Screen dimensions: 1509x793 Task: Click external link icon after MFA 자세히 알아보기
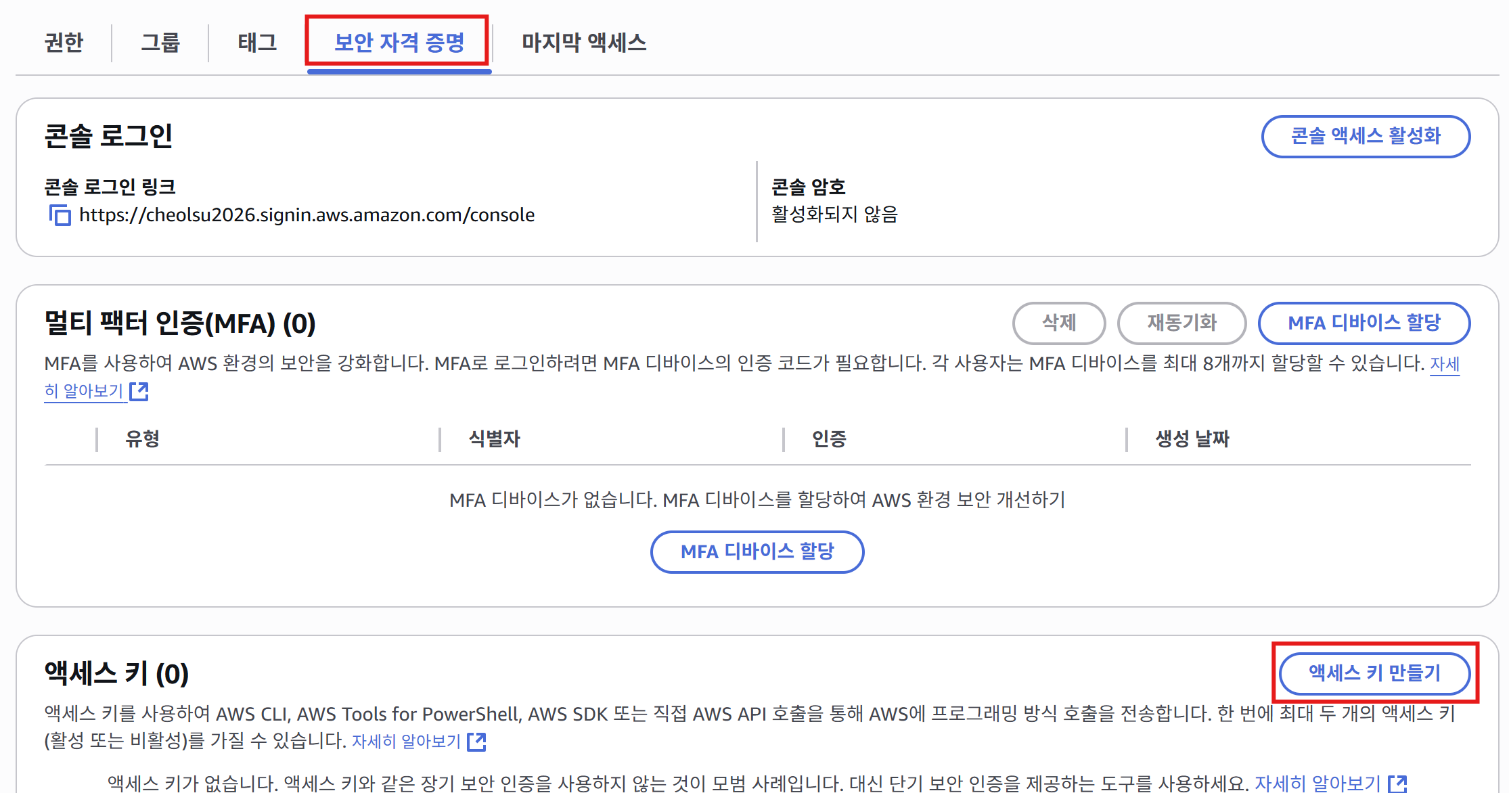(139, 391)
